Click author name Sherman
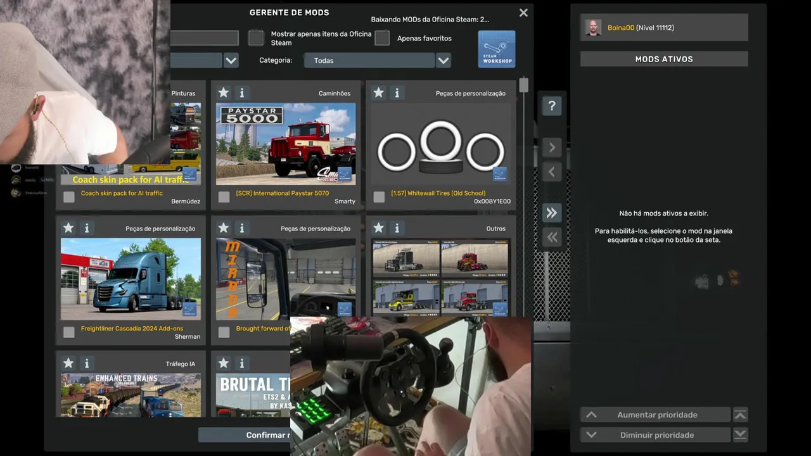811x456 pixels. point(188,337)
